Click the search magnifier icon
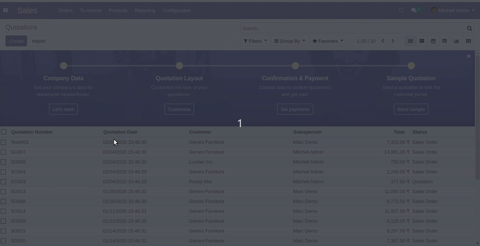Screen dimensions: 480x246 tap(469, 28)
